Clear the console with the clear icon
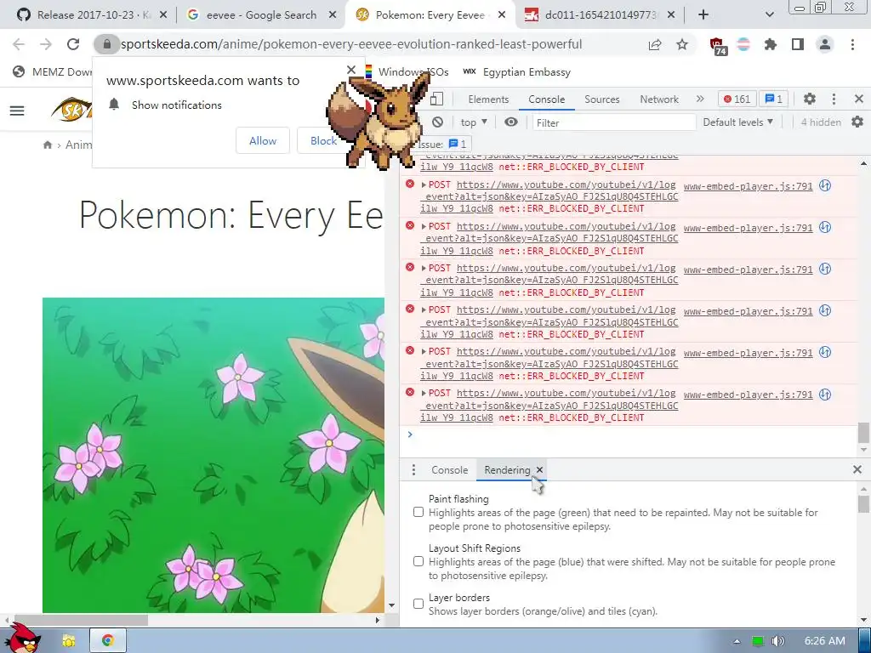This screenshot has height=653, width=871. (438, 122)
